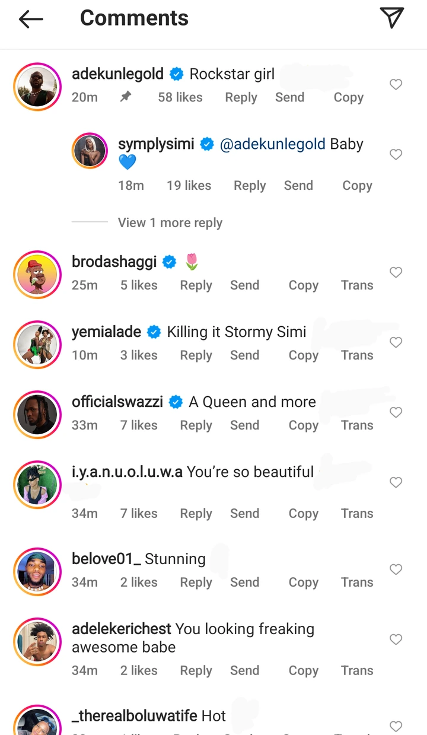The width and height of the screenshot is (427, 735).
Task: Open the @adekunlegold mention link
Action: click(273, 144)
